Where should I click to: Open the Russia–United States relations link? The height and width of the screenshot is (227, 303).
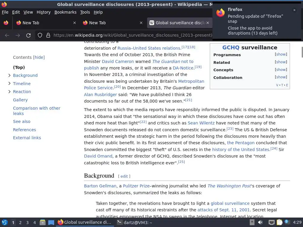[149, 48]
